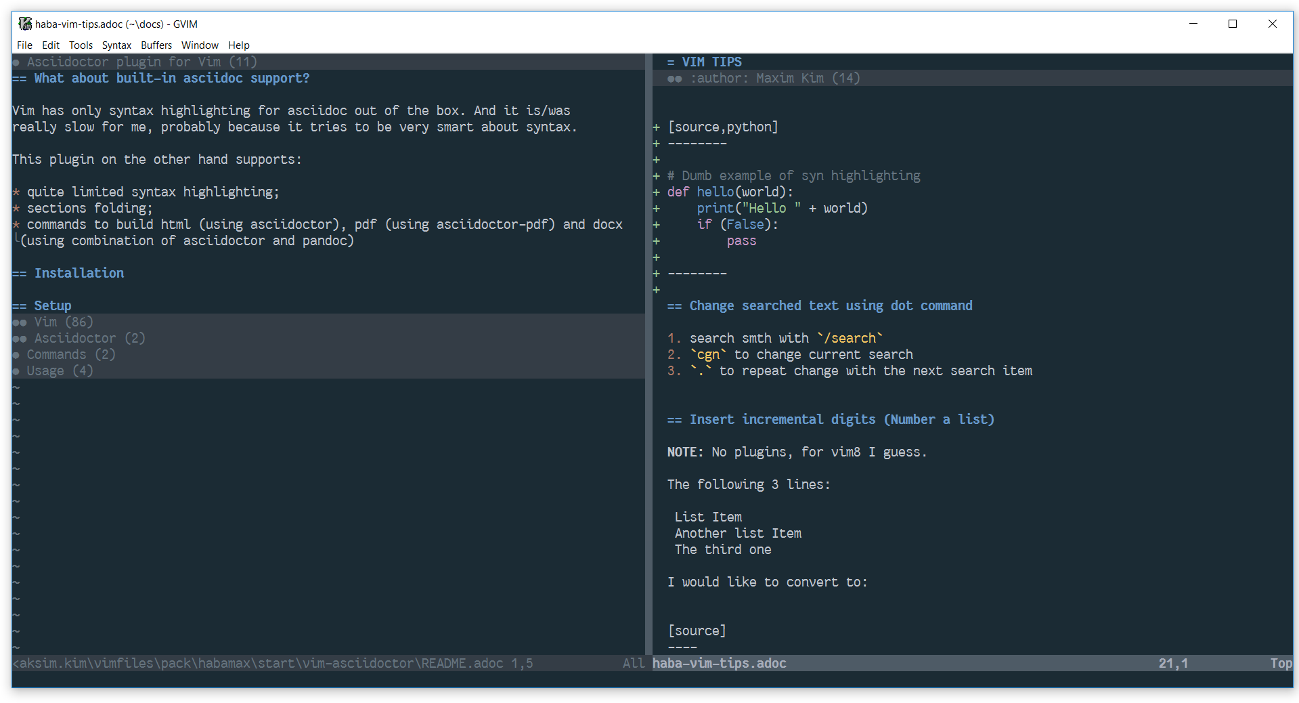Open the Tools menu
Image resolution: width=1299 pixels, height=703 pixels.
click(x=81, y=45)
